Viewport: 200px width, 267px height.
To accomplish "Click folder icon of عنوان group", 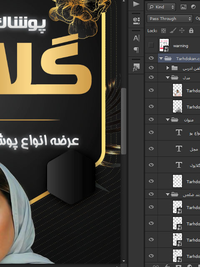I will click(x=175, y=120).
